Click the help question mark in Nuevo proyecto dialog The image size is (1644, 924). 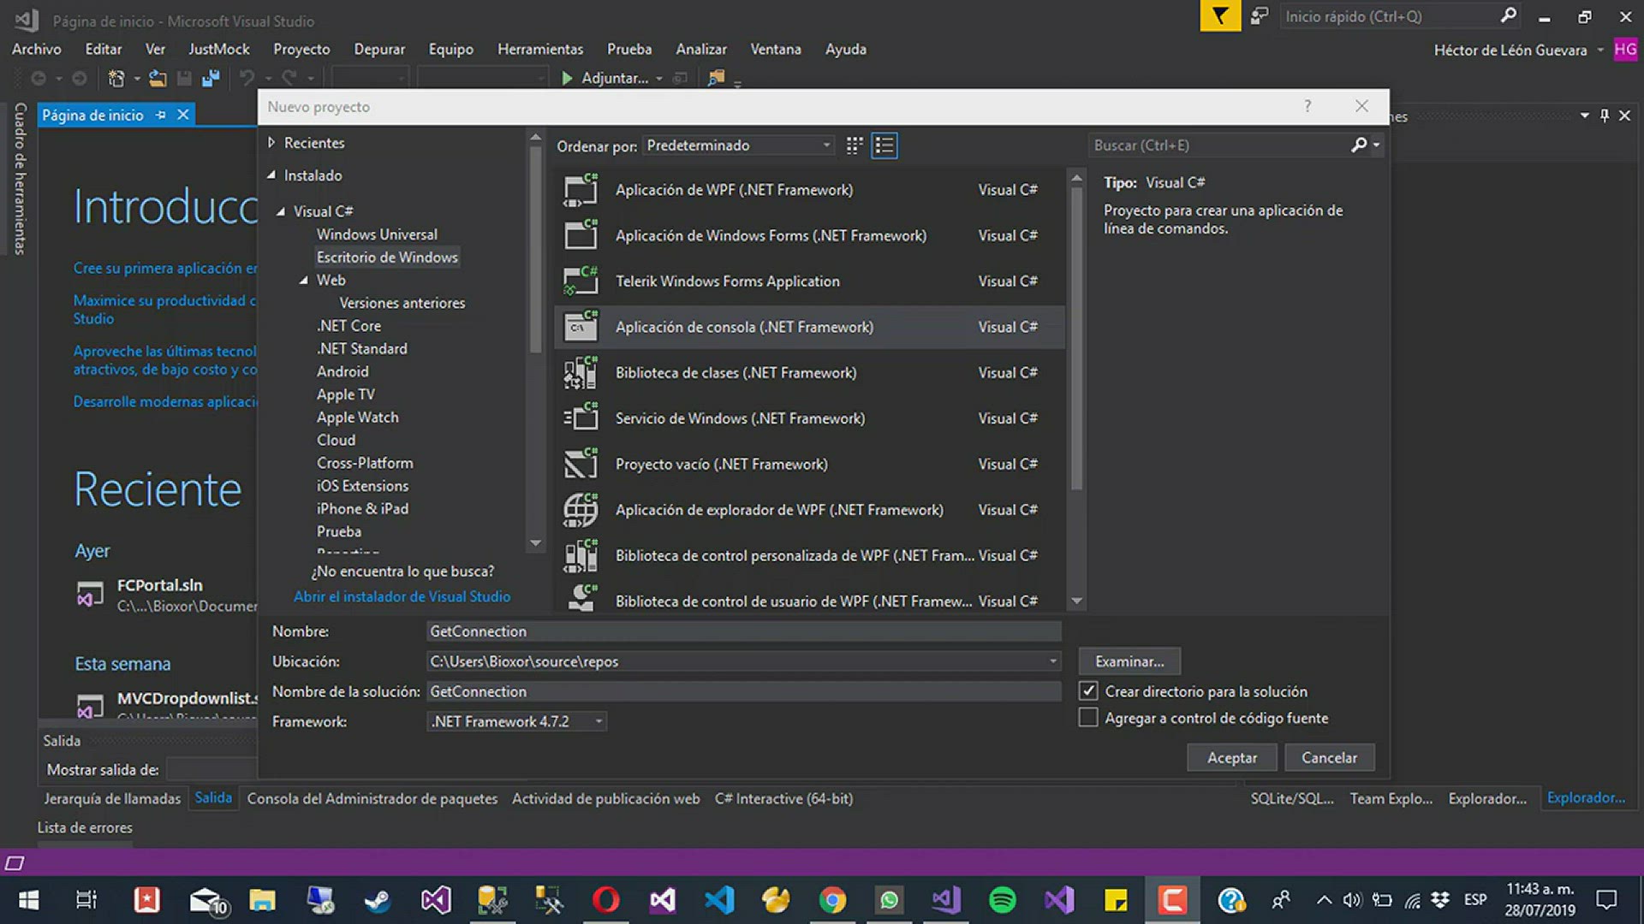point(1307,106)
